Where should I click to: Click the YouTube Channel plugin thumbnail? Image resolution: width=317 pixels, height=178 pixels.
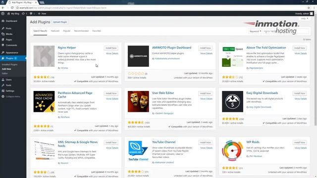tap(138, 150)
